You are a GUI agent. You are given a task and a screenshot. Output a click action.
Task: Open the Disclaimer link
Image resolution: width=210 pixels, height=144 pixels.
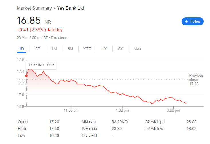[59, 38]
